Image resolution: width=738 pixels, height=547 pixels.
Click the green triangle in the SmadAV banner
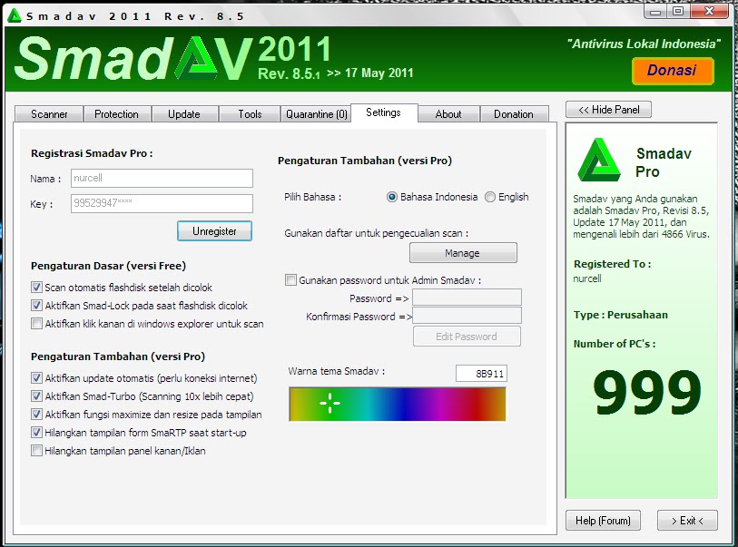[196, 58]
